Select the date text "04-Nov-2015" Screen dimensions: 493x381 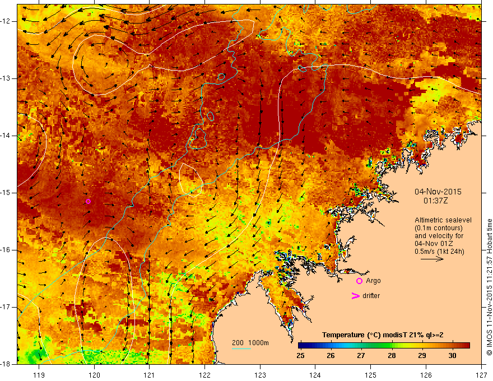[438, 192]
